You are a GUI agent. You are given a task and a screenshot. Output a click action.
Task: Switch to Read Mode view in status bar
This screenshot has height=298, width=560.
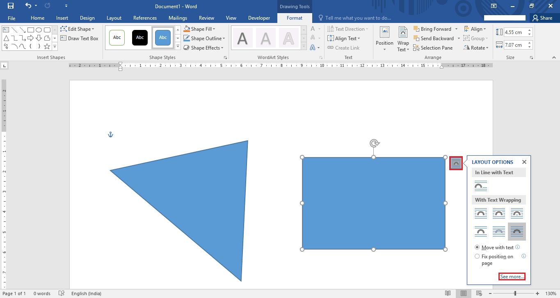tap(448, 293)
